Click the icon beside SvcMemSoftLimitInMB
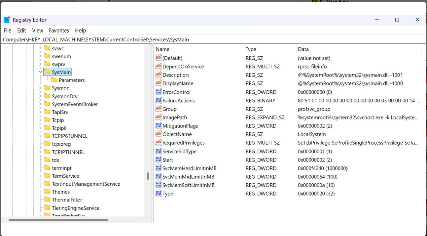This screenshot has height=236, width=427. pyautogui.click(x=159, y=185)
